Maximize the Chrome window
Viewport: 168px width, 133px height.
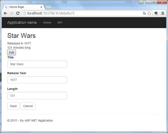(154, 2)
